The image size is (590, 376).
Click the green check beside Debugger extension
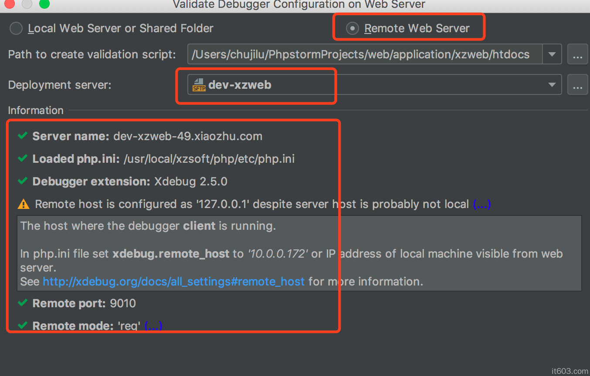coord(23,181)
